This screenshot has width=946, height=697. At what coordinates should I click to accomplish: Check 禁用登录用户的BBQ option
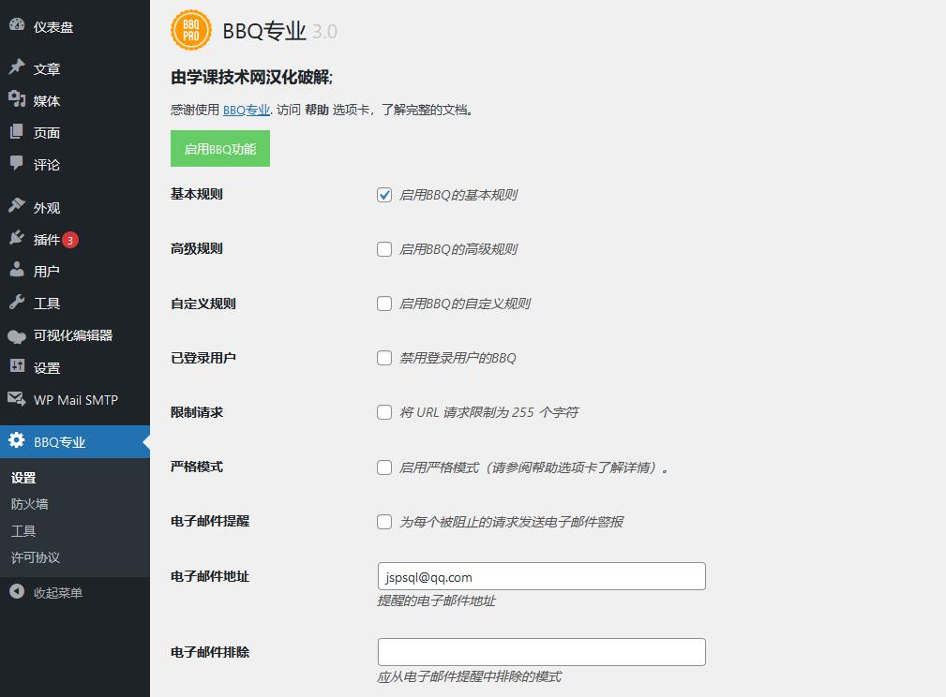pos(384,358)
